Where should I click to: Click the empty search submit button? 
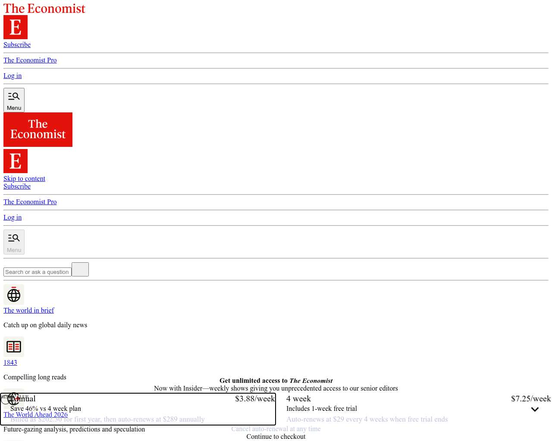[x=80, y=270]
